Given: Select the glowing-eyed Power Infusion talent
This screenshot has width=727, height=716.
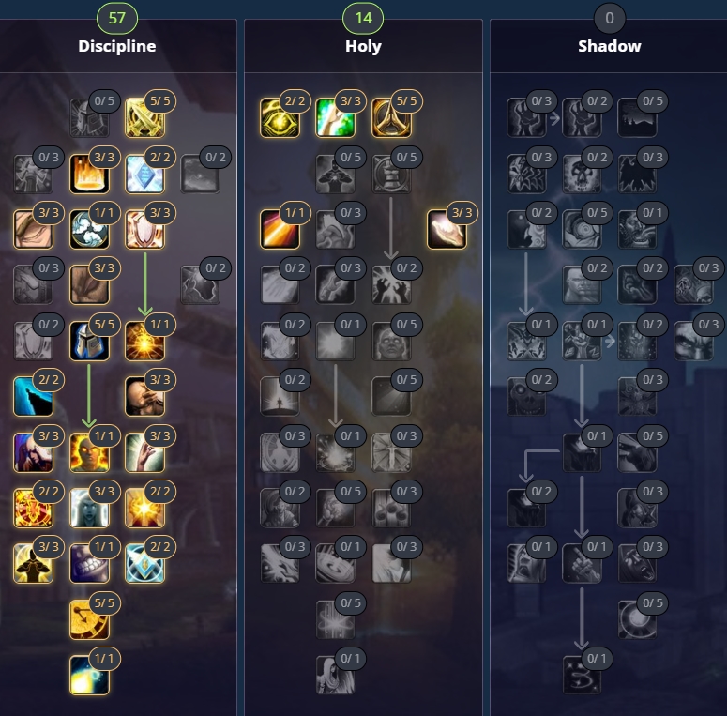Looking at the screenshot, I should [x=89, y=452].
